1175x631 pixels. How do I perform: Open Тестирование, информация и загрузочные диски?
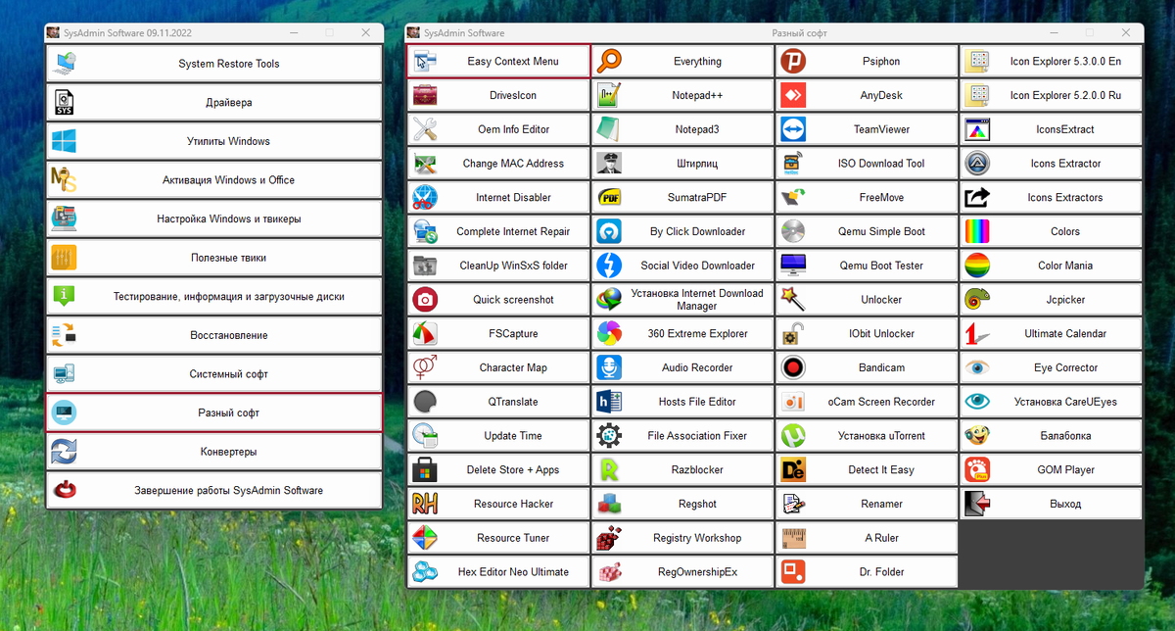pos(213,296)
